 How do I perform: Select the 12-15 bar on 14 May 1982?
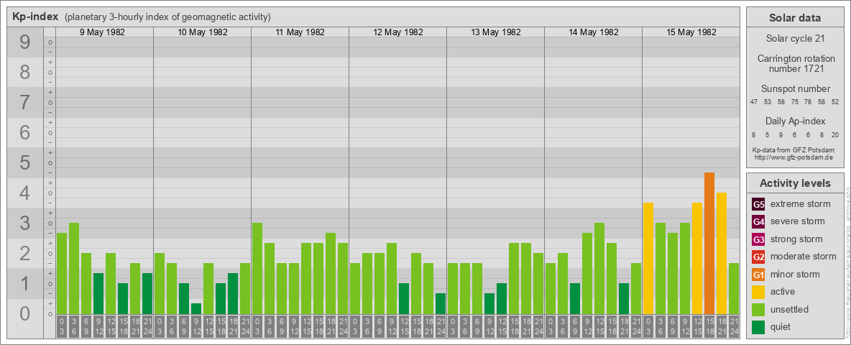pyautogui.click(x=599, y=268)
